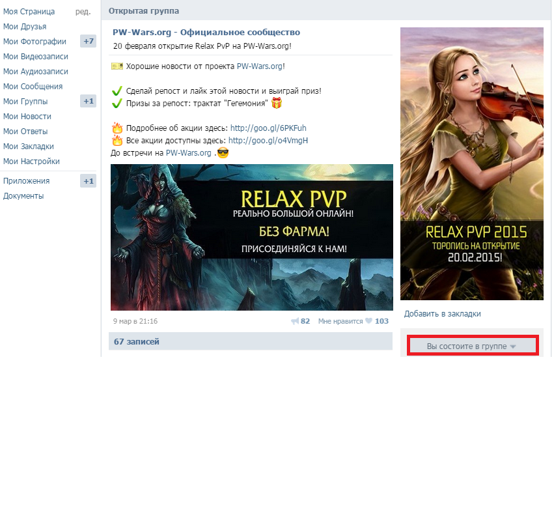Viewport: 554px width, 521px height.
Task: Click the green checkmark before 'Призы за репост'
Action: tap(117, 104)
